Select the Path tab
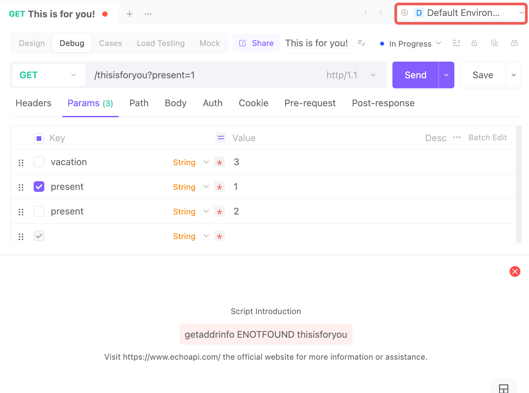 click(139, 103)
